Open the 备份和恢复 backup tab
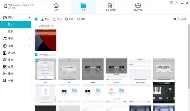190x111 pixels. (110, 7)
